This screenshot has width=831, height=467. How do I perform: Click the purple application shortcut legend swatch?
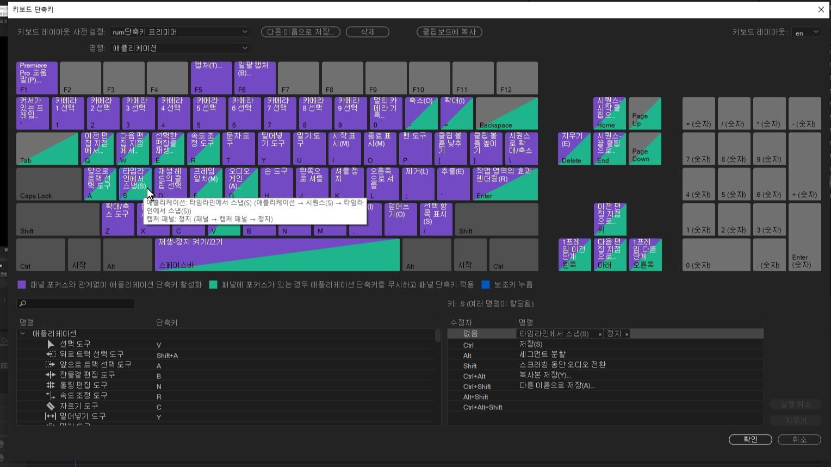coord(22,284)
